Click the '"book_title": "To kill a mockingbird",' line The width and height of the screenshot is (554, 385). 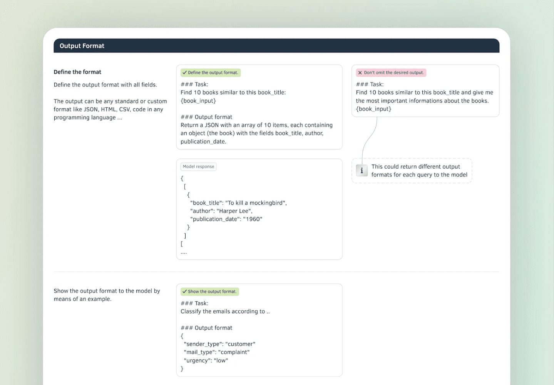pyautogui.click(x=239, y=203)
